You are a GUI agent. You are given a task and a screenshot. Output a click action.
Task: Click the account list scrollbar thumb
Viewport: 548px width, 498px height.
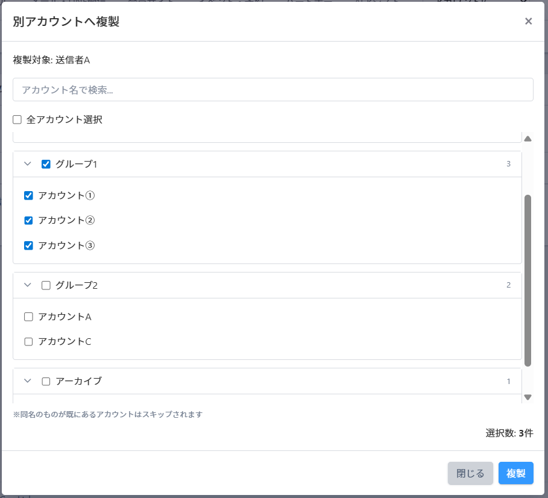pyautogui.click(x=528, y=280)
